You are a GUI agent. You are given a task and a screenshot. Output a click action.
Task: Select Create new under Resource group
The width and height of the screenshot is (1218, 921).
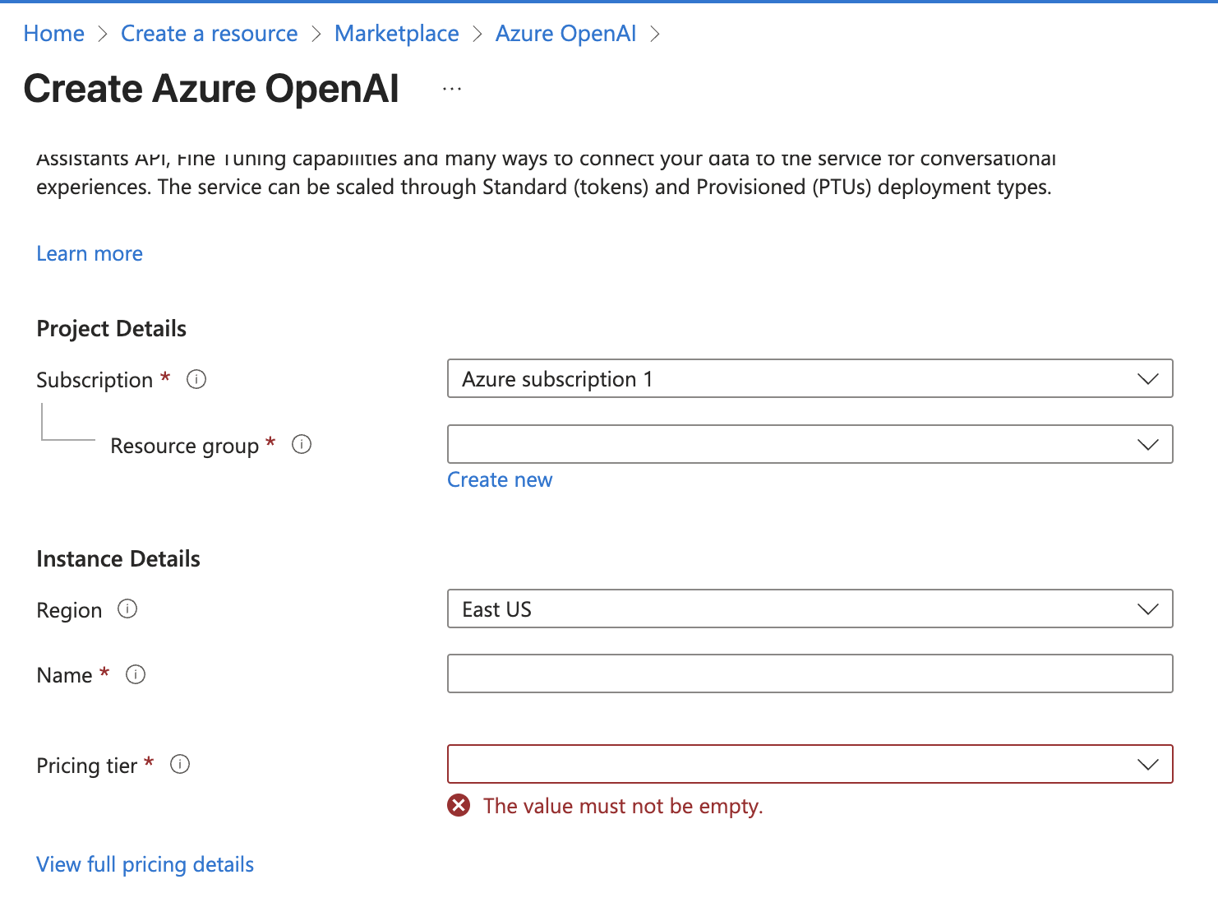coord(500,479)
